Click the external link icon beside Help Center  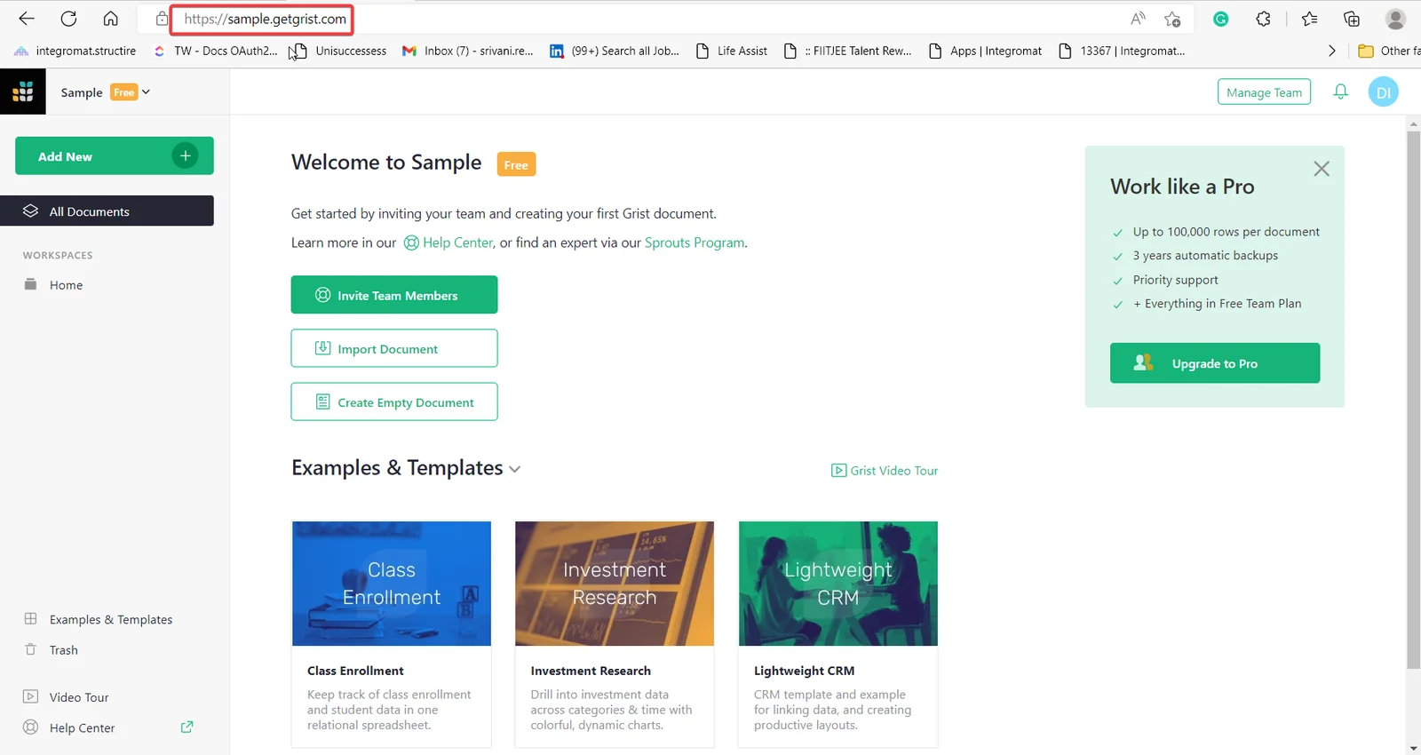[187, 727]
